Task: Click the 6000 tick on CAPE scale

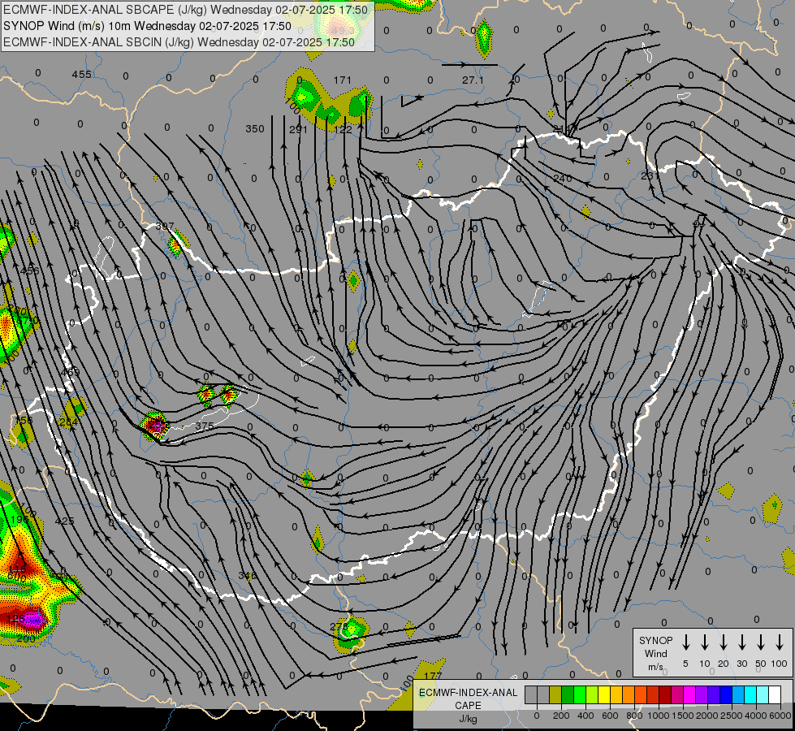Action: [780, 716]
